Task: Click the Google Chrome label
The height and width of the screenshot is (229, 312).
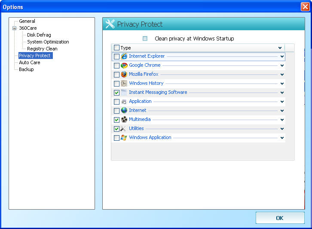Action: point(145,65)
